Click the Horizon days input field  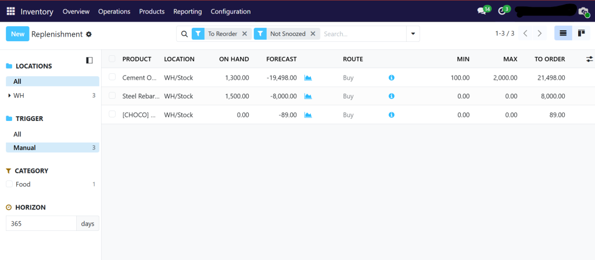41,223
